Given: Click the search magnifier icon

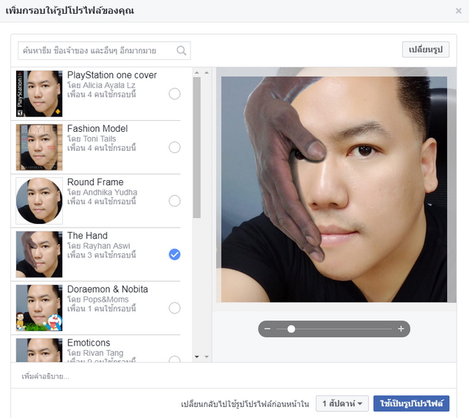Looking at the screenshot, I should (x=181, y=51).
